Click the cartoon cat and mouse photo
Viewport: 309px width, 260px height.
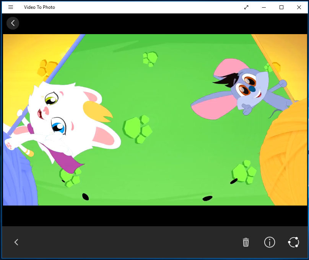[155, 120]
